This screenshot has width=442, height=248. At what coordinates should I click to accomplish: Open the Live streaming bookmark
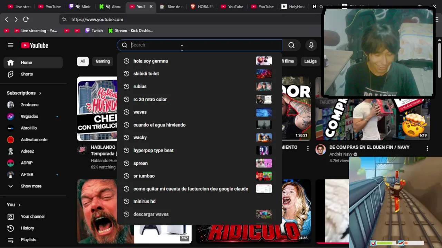(36, 31)
